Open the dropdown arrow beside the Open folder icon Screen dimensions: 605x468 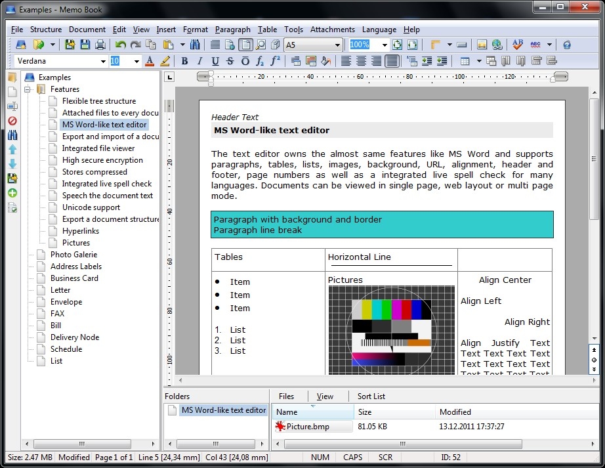pyautogui.click(x=52, y=45)
